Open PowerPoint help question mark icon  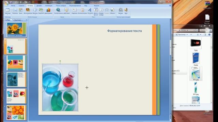pos(170,5)
